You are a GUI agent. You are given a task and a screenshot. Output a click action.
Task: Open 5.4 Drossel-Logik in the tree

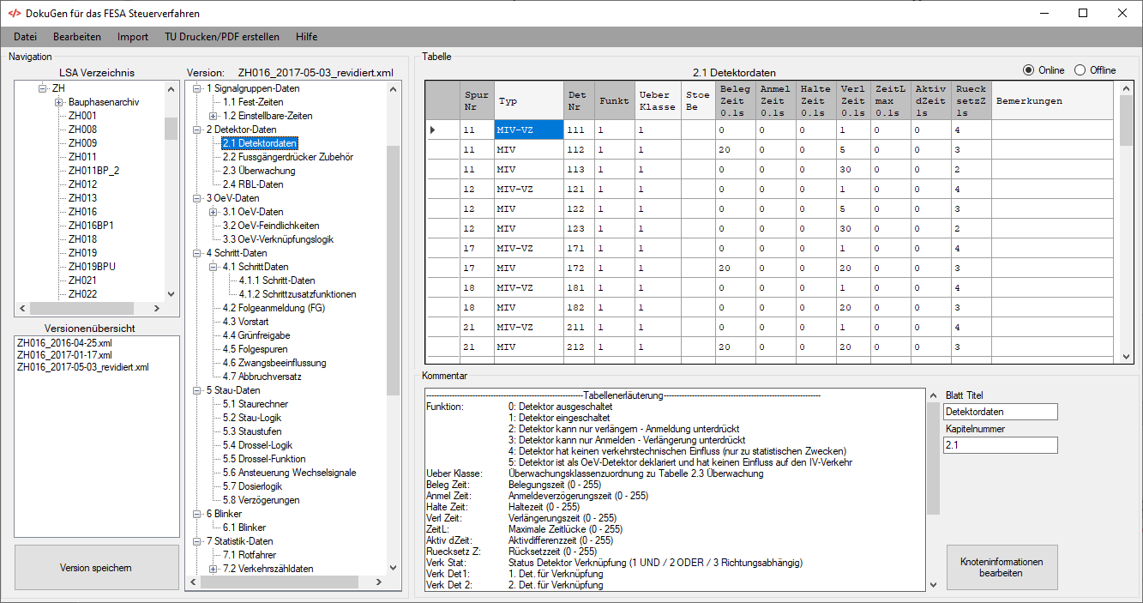click(257, 445)
